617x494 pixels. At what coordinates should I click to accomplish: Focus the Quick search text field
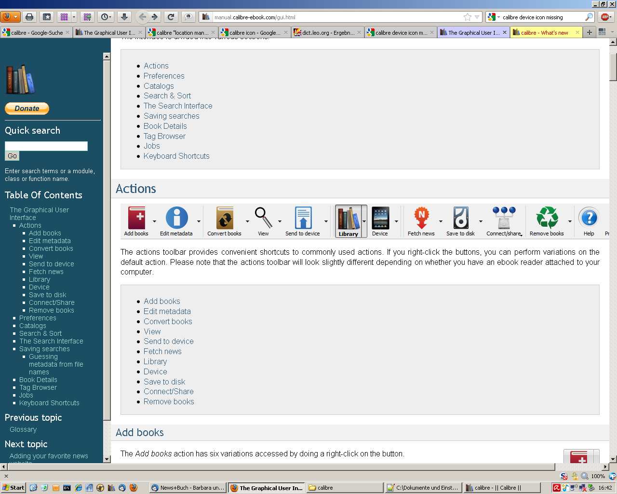[46, 146]
